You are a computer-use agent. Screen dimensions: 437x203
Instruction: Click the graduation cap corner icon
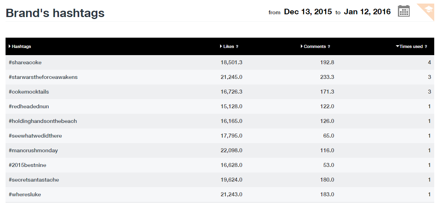(429, 9)
